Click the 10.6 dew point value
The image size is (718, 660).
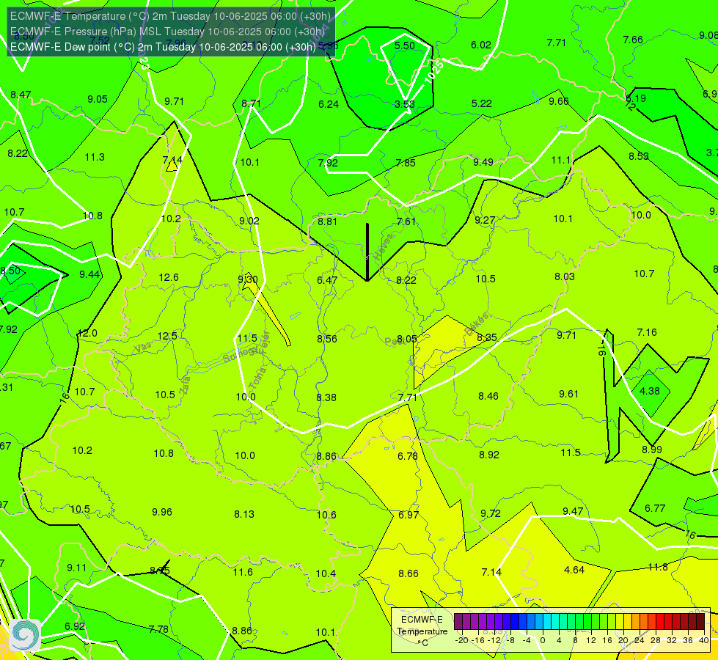(x=326, y=516)
